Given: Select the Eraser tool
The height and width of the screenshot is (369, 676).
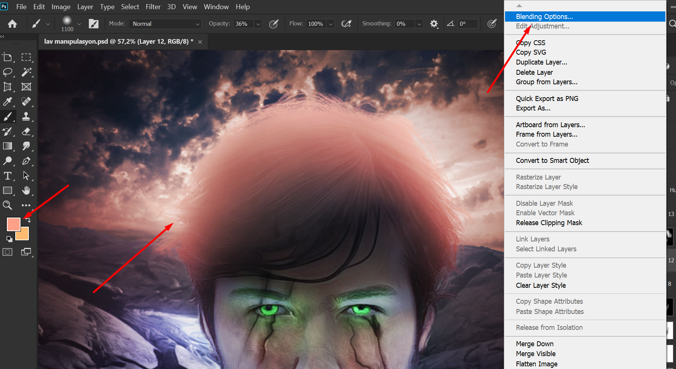Looking at the screenshot, I should (x=26, y=131).
